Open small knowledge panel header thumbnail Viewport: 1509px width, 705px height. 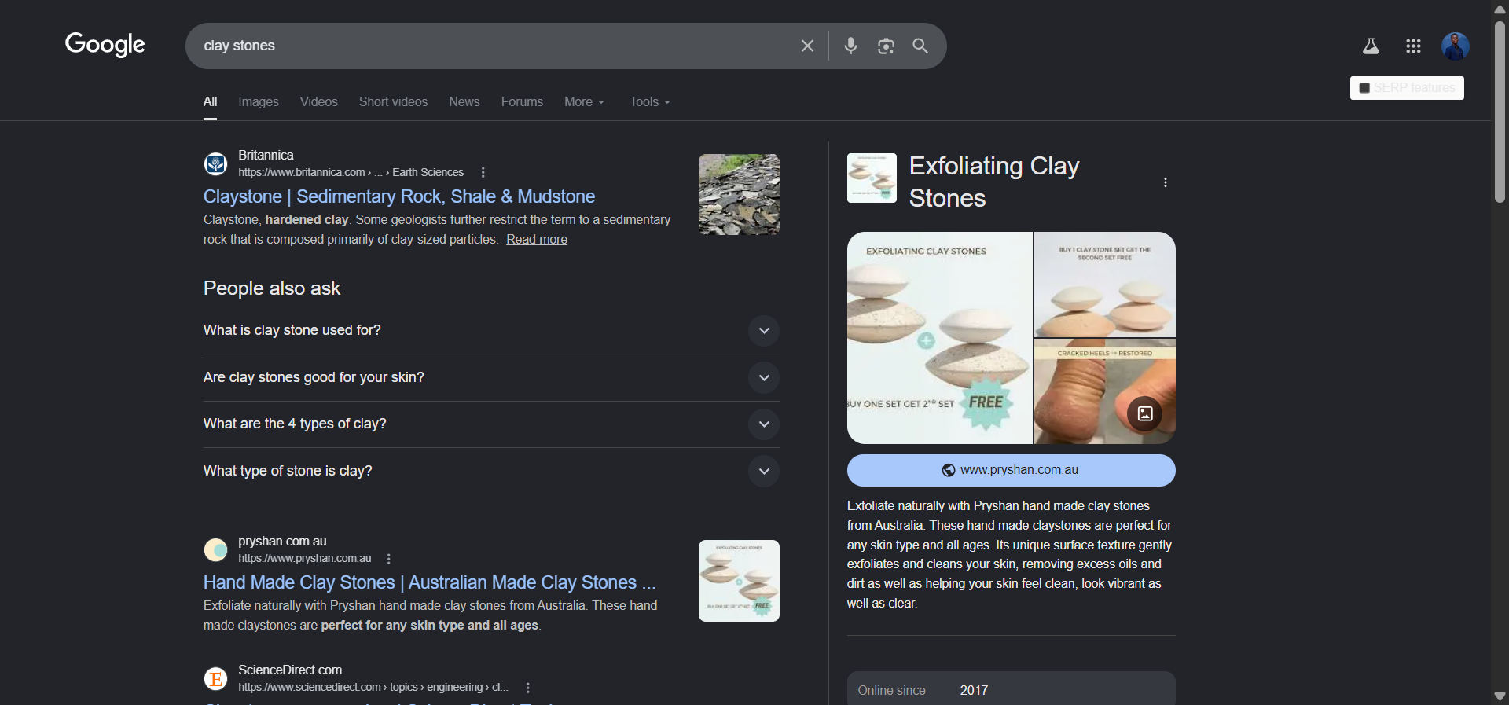pyautogui.click(x=872, y=178)
